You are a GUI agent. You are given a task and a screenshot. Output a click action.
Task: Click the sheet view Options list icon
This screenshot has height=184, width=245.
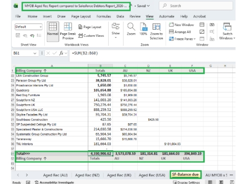point(39,35)
